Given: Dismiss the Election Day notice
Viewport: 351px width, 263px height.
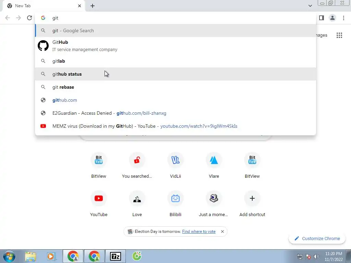Looking at the screenshot, I should (x=222, y=231).
